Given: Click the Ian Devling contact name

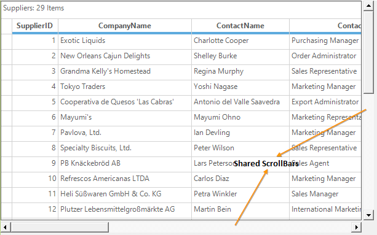Looking at the screenshot, I should [212, 133].
